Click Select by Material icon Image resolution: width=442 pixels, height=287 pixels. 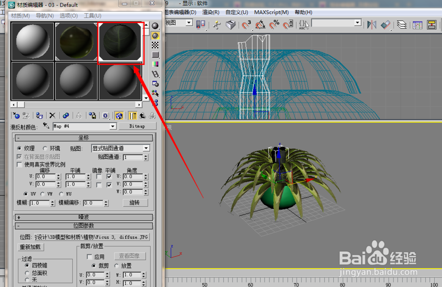click(x=155, y=93)
